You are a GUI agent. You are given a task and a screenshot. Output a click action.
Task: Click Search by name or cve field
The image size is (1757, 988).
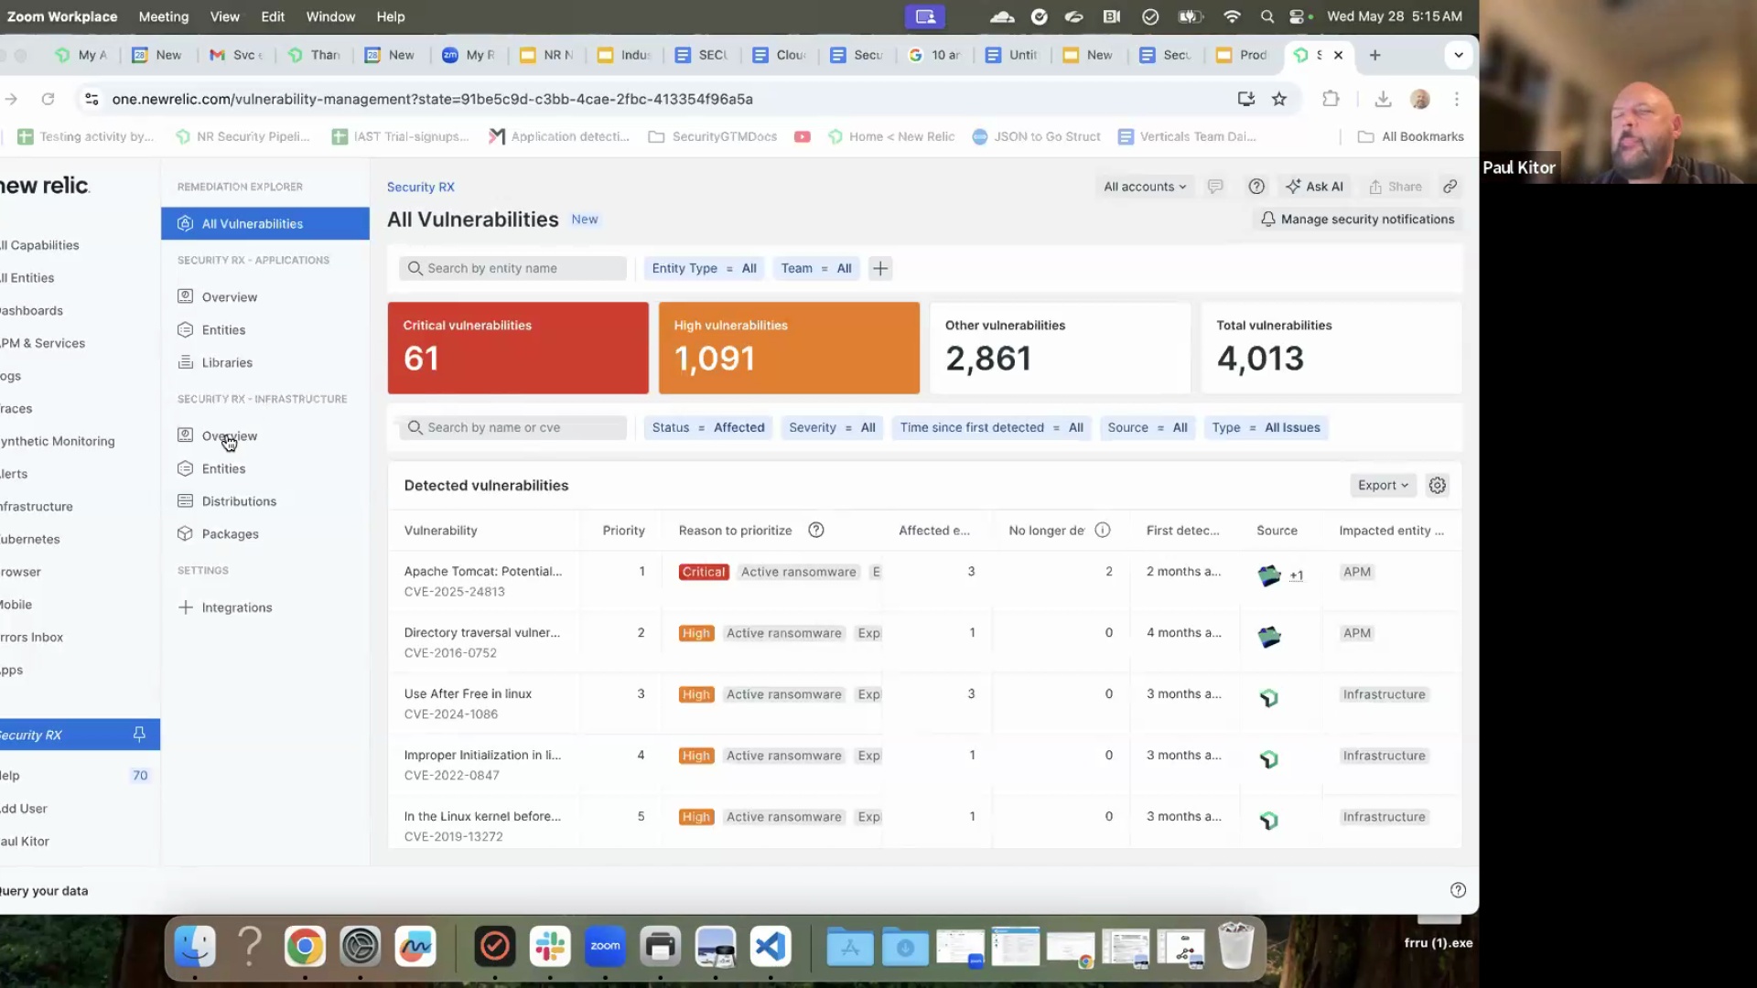pos(512,428)
